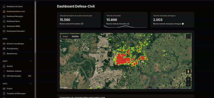
Task: Open Relatórios Judiciais subpage
Action: 14,71
